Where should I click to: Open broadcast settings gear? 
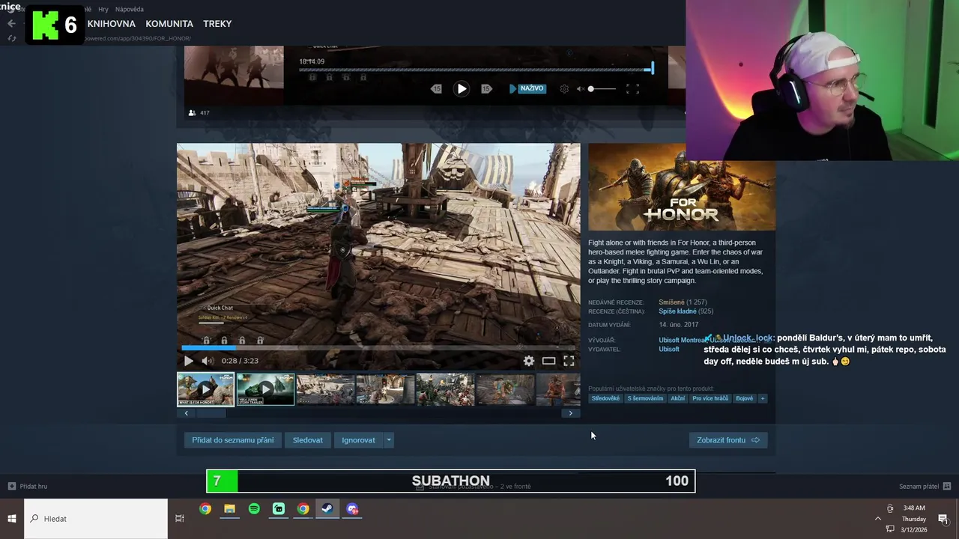[564, 88]
